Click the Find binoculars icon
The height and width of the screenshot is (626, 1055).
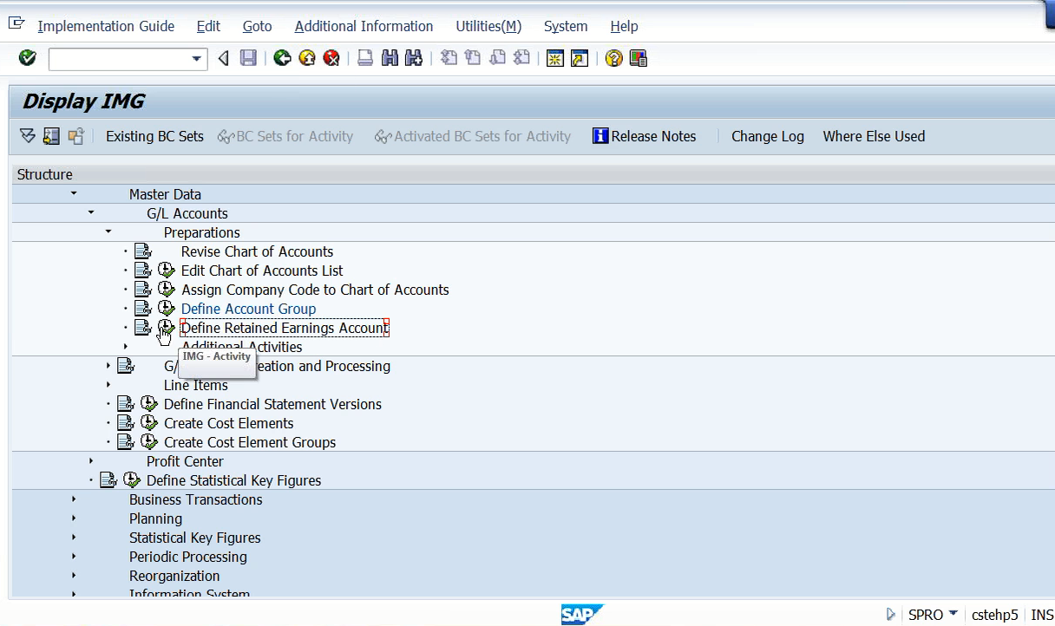click(x=390, y=58)
